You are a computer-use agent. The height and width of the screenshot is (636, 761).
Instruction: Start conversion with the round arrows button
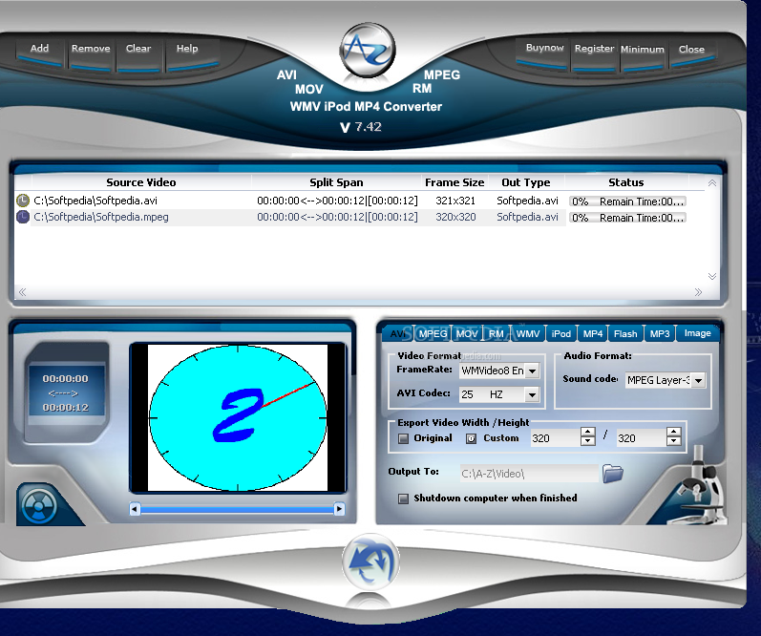click(370, 562)
